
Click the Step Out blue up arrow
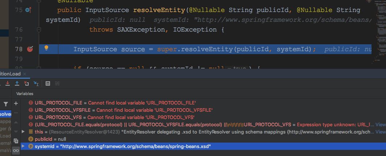pos(17,83)
